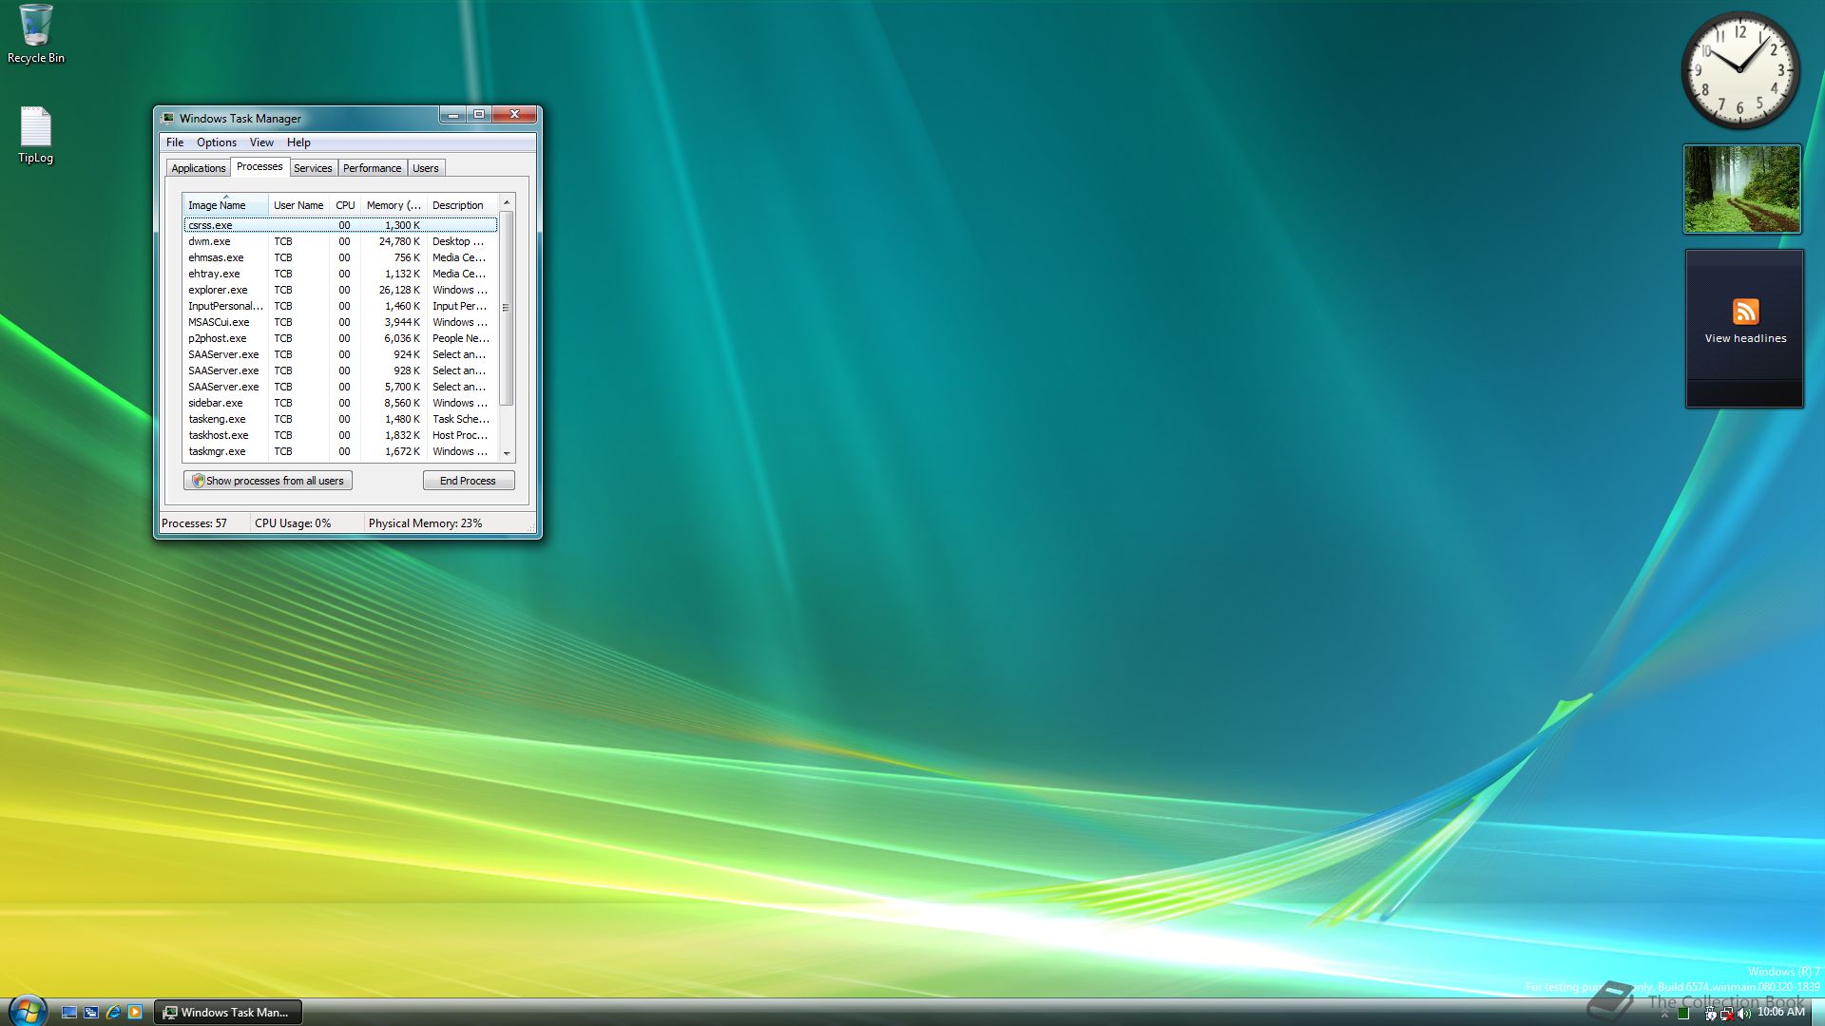Image resolution: width=1825 pixels, height=1026 pixels.
Task: Switch to the Services tab
Action: click(313, 168)
